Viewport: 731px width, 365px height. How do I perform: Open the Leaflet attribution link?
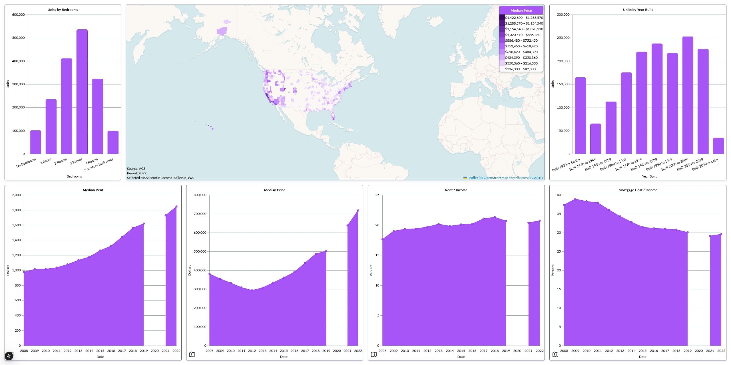[x=471, y=178]
